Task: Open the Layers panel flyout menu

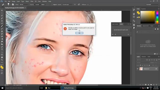Action: point(159,57)
